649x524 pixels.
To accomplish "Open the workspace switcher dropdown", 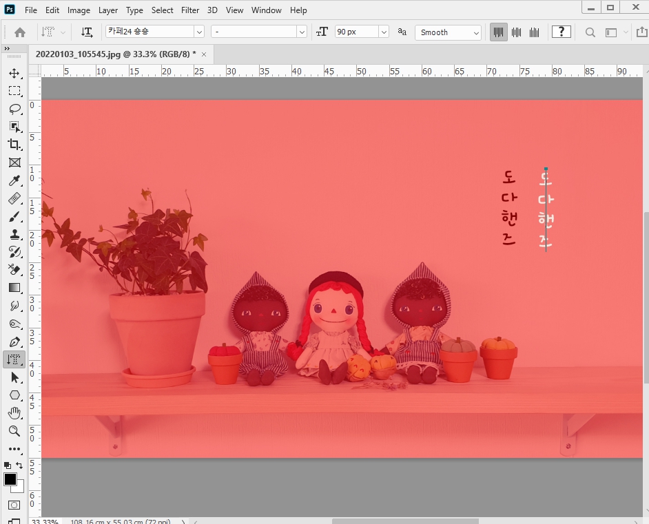I will pyautogui.click(x=615, y=32).
